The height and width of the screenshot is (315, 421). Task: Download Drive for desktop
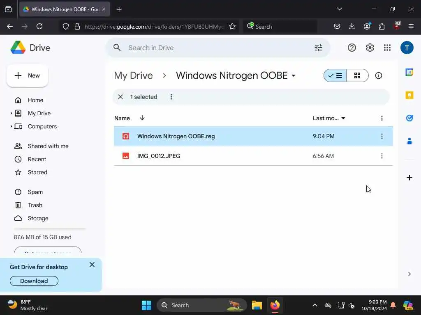[x=34, y=281]
